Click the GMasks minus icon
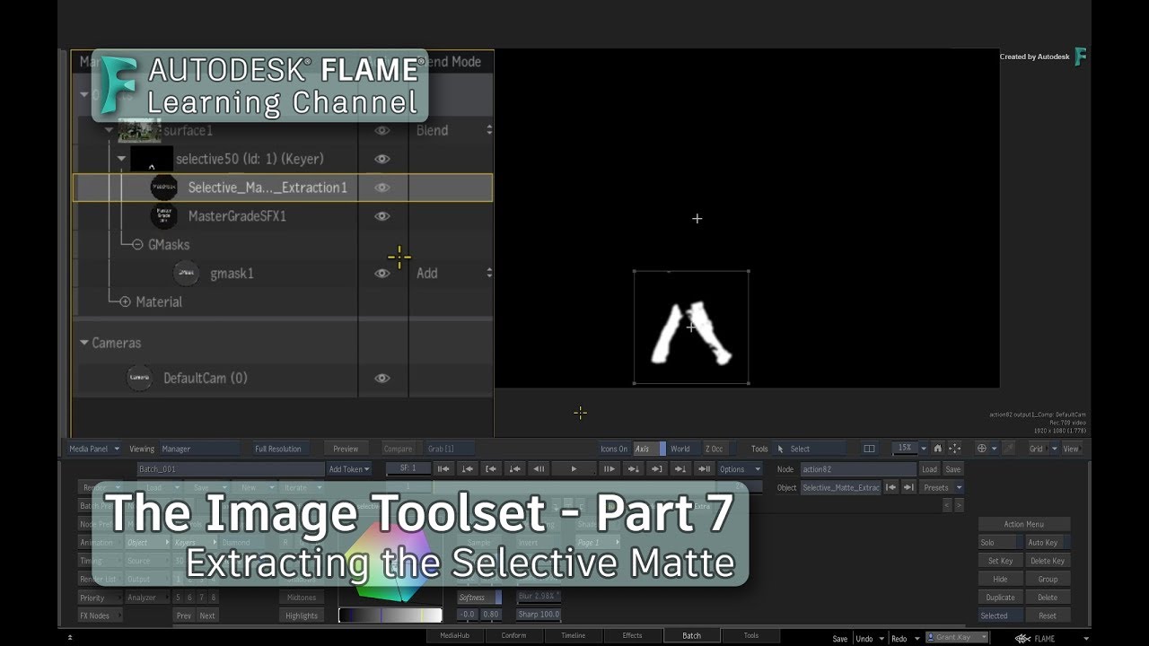 (x=137, y=244)
